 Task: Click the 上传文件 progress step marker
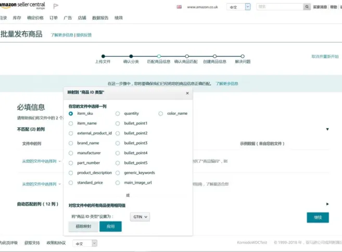point(103,56)
